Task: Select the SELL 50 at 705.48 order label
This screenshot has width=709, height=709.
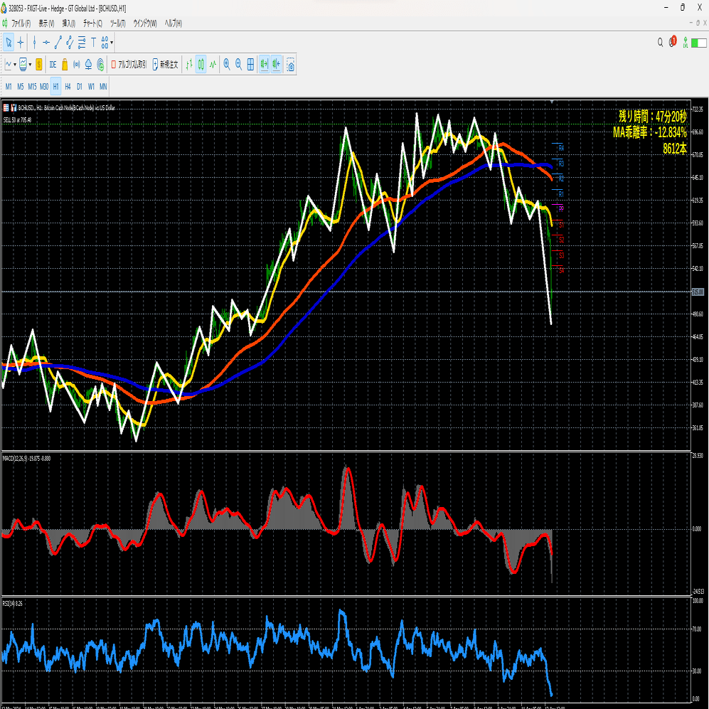Action: 17,119
